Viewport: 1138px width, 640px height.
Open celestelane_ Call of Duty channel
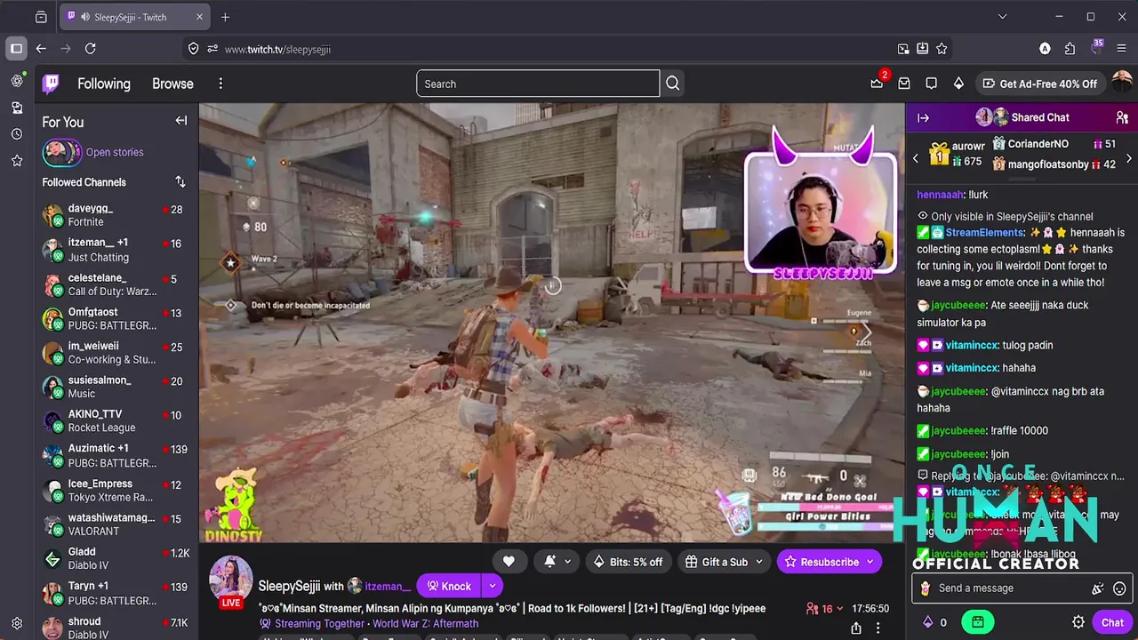tap(116, 284)
